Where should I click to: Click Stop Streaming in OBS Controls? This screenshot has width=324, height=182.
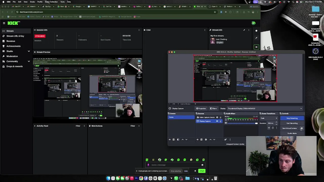click(292, 118)
